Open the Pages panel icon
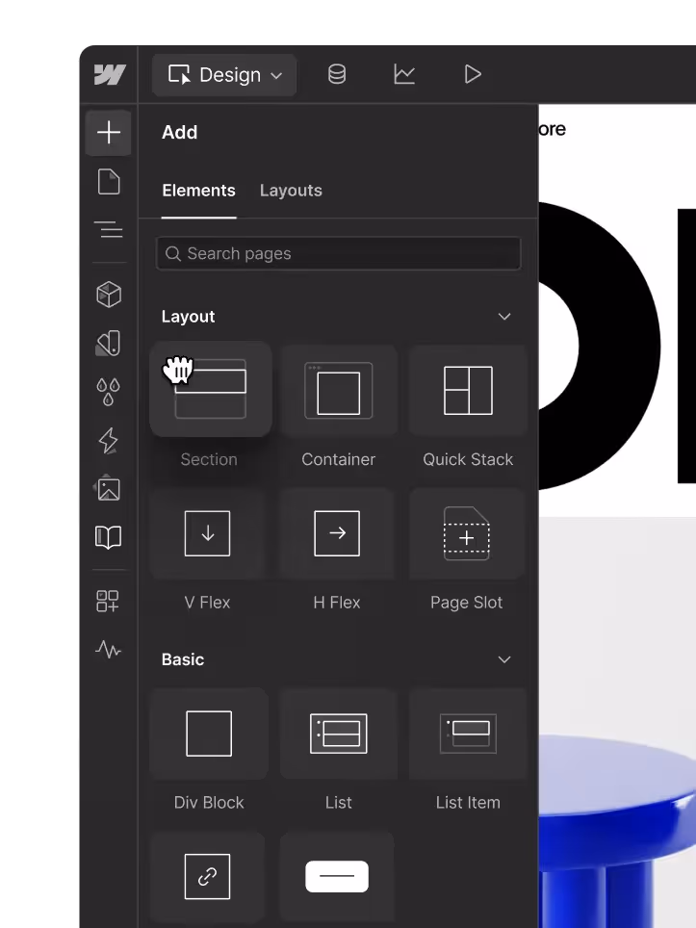This screenshot has width=696, height=928. (x=109, y=181)
